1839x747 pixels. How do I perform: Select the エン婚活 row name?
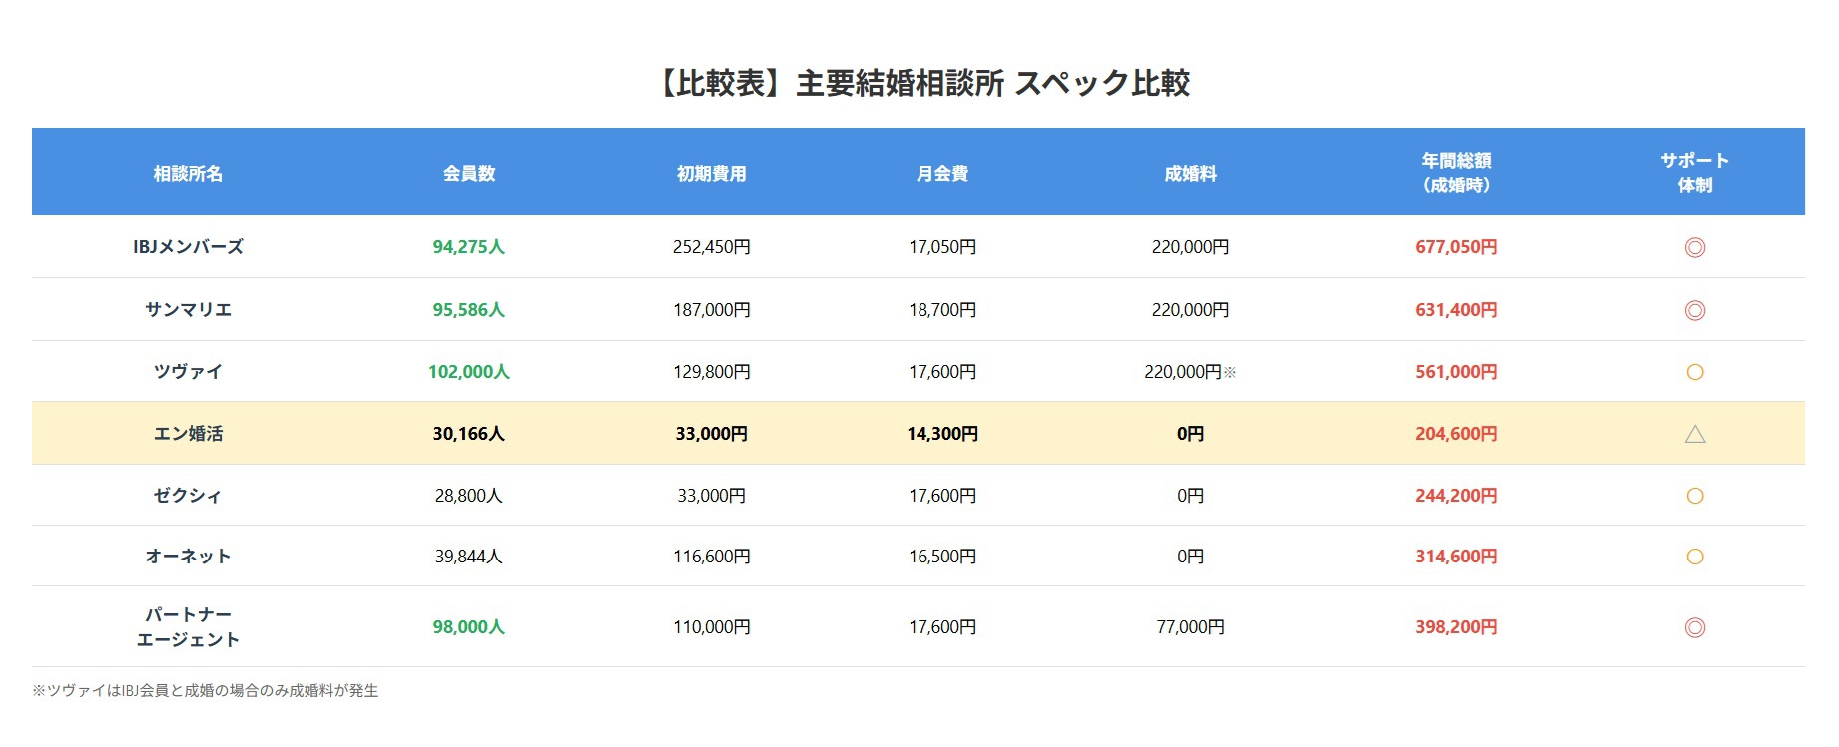tap(188, 434)
